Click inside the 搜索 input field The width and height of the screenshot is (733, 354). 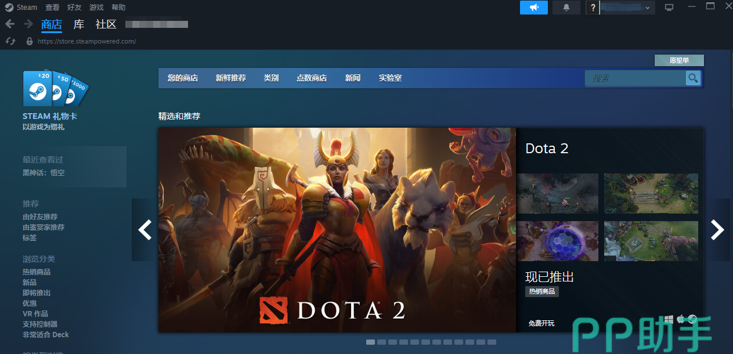tap(635, 78)
